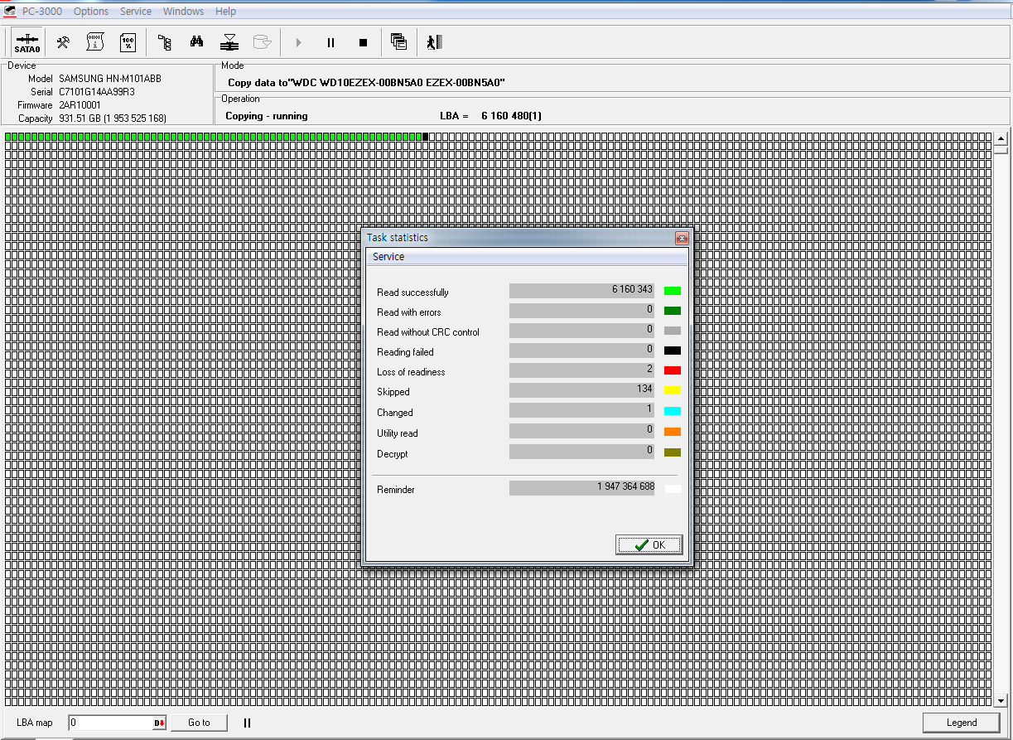Click the serial text C7101G14AA99R3

[x=97, y=92]
